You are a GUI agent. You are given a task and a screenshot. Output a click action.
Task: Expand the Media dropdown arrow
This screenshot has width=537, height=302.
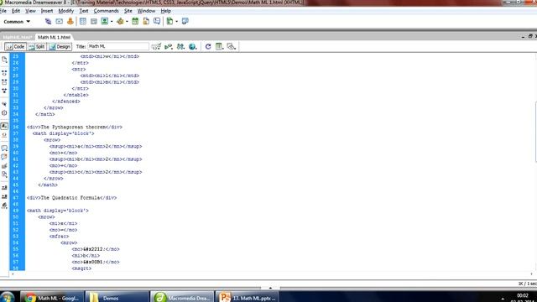(x=127, y=22)
